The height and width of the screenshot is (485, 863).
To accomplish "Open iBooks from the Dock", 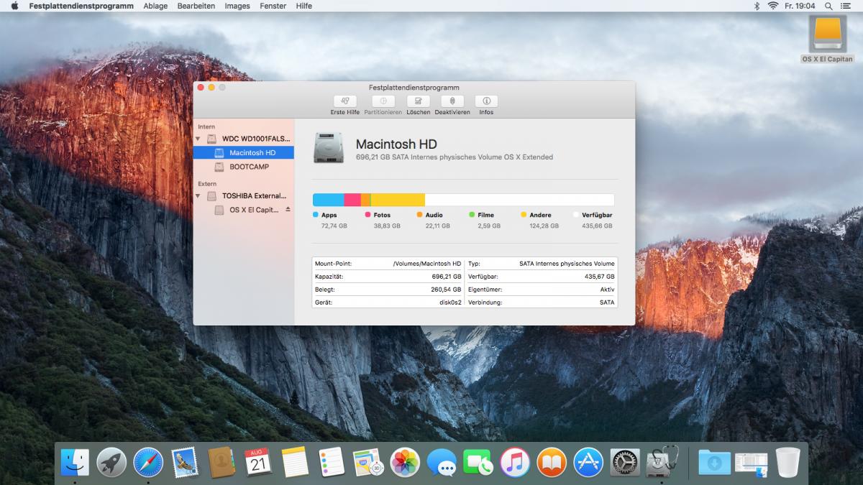I will click(552, 462).
